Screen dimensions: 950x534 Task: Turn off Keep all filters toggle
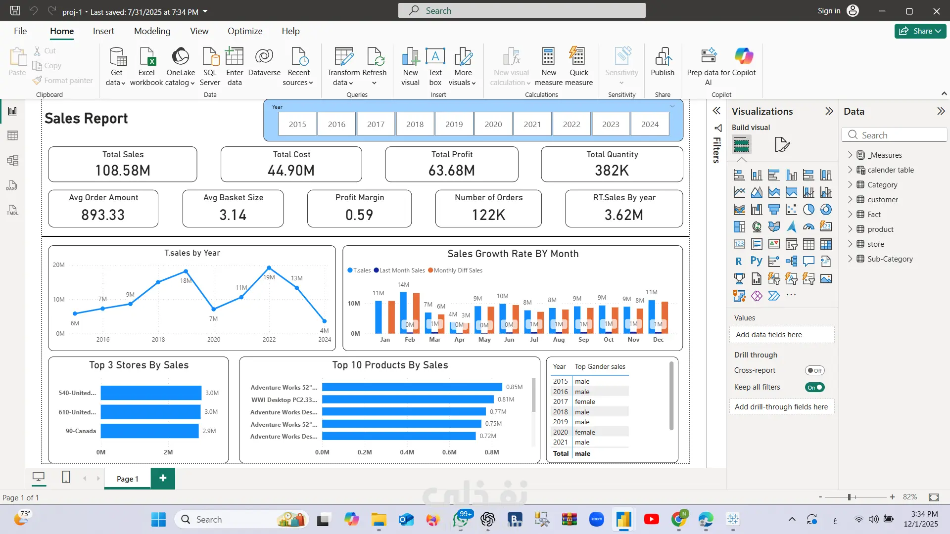click(814, 387)
